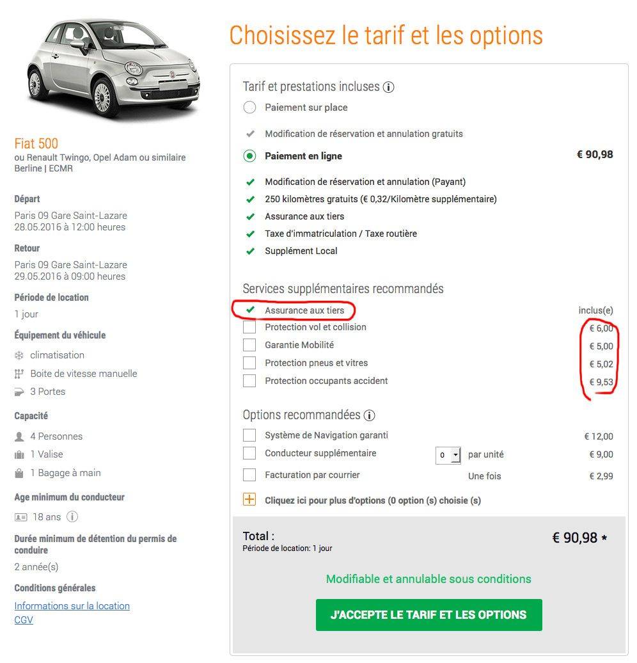Click the manual gearbox icon
The image size is (637, 663).
19,374
